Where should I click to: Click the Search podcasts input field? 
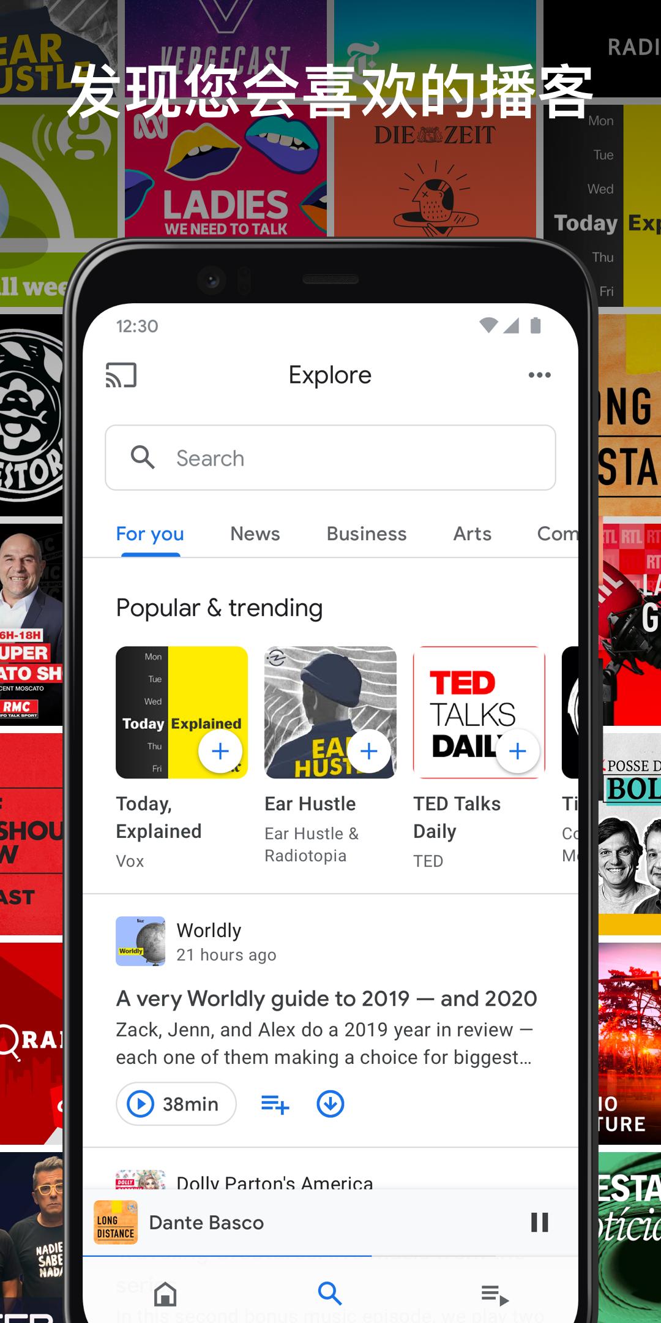[x=330, y=458]
